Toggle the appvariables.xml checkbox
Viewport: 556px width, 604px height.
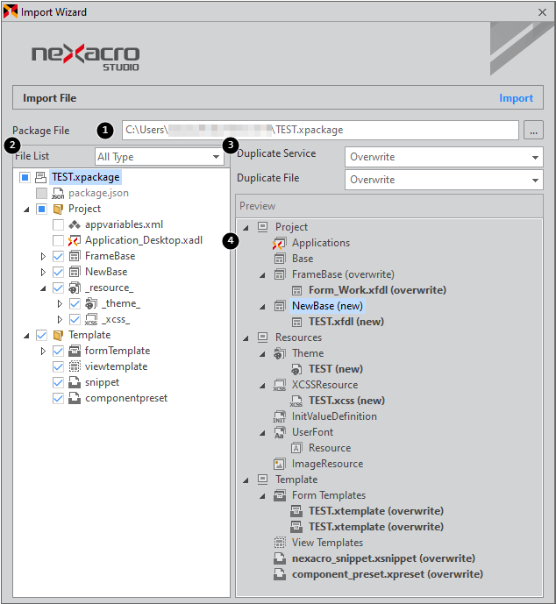point(58,224)
